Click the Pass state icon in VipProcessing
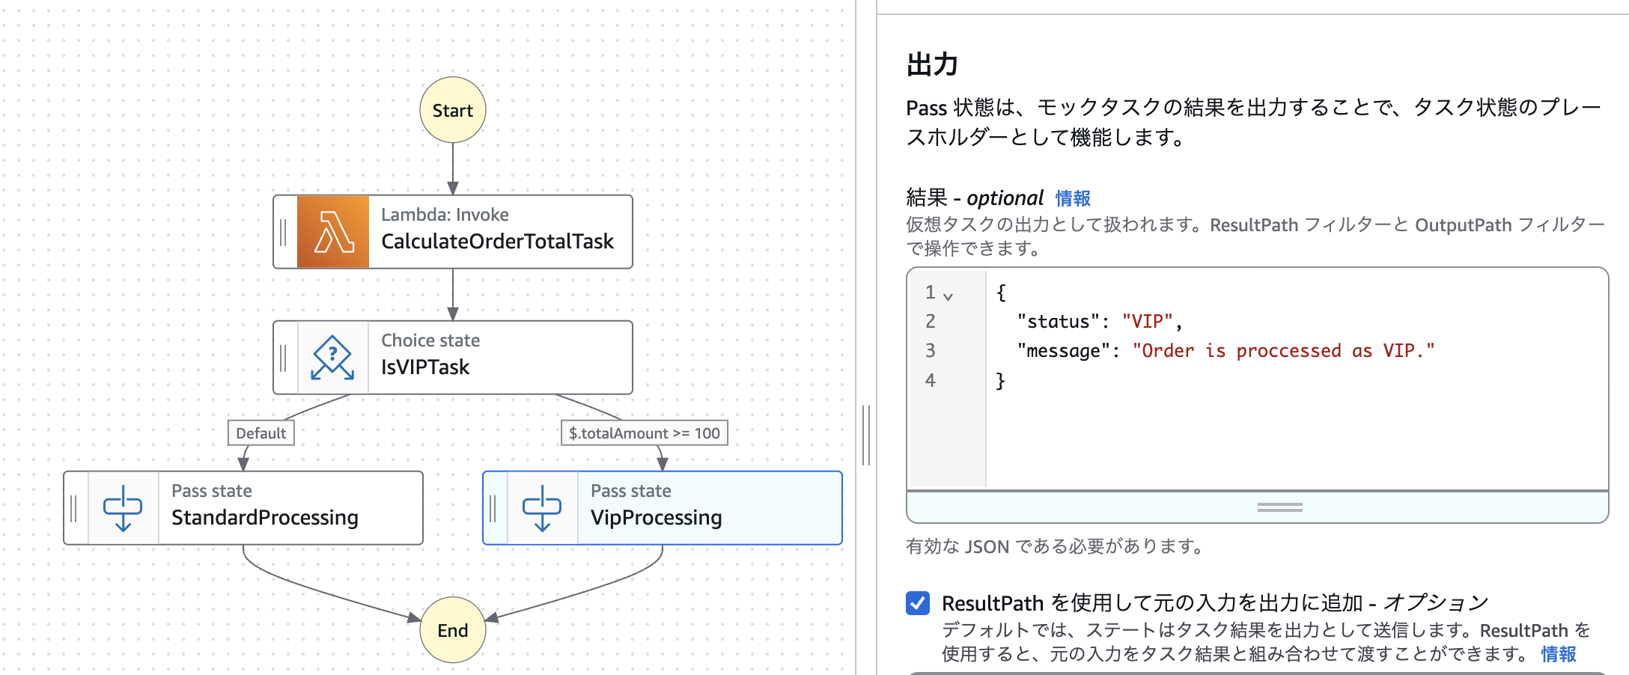The image size is (1629, 675). click(543, 508)
